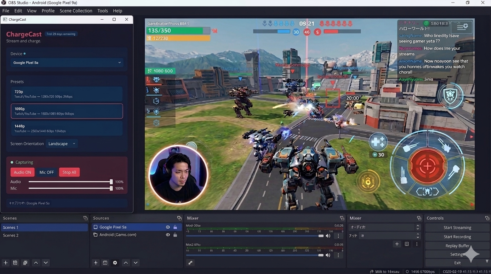Move the selected source up with the arrow icon
This screenshot has height=274, width=491.
[125, 262]
